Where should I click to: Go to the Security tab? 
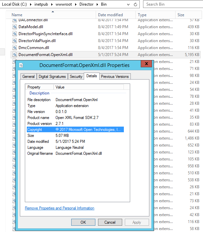[x=76, y=77]
